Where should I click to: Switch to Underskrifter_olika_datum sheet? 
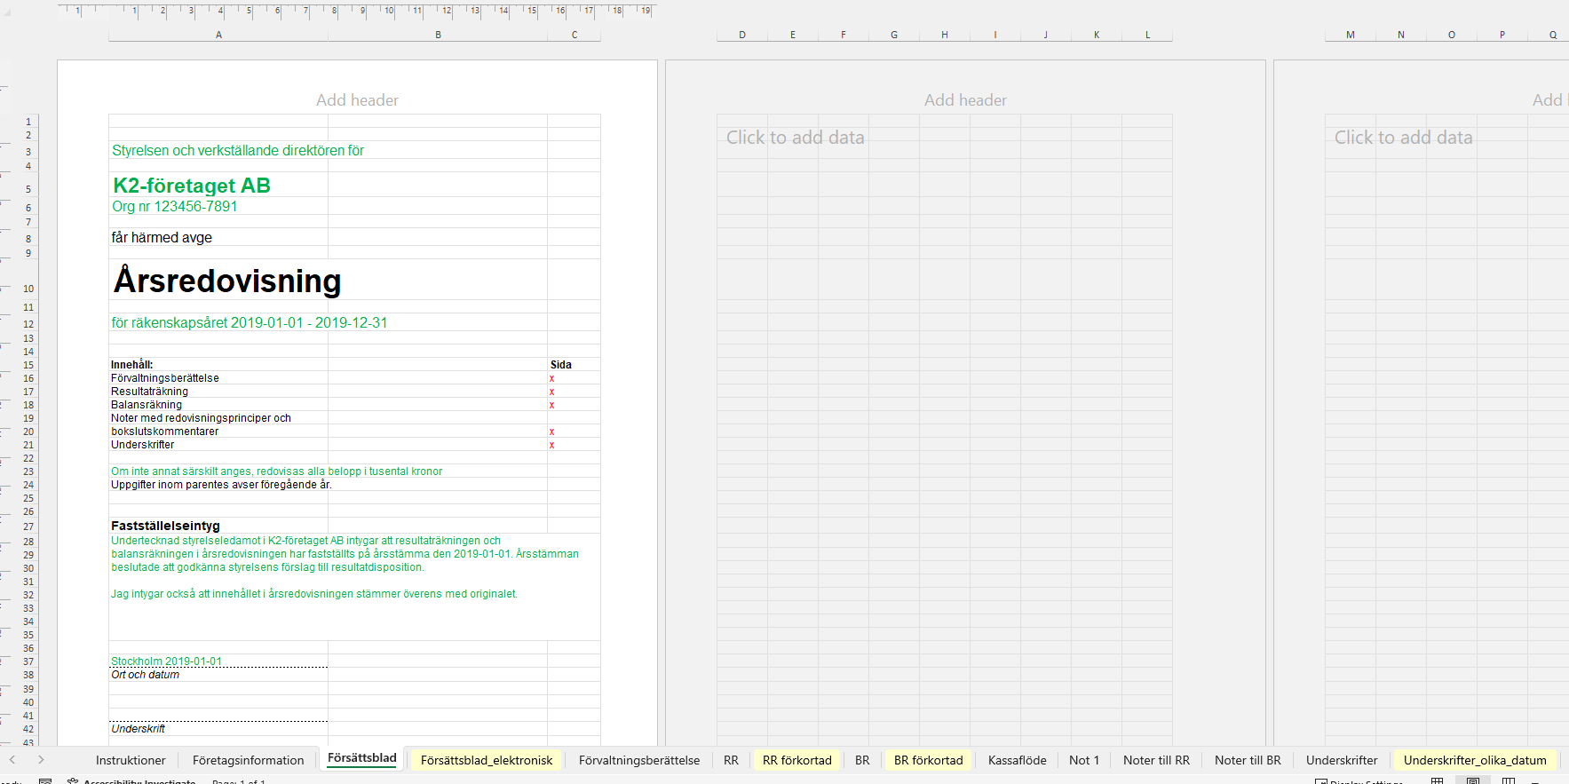coord(1474,760)
